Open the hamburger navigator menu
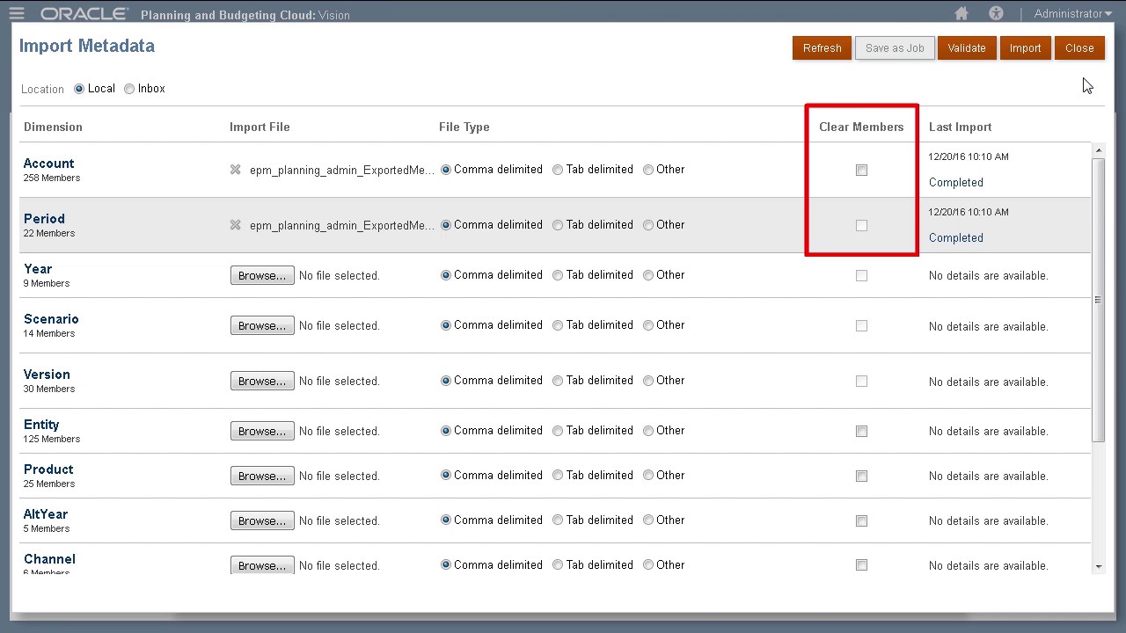Viewport: 1126px width, 633px height. (17, 13)
